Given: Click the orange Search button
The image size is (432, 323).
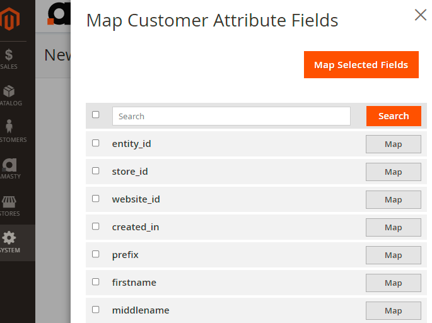Looking at the screenshot, I should 394,116.
